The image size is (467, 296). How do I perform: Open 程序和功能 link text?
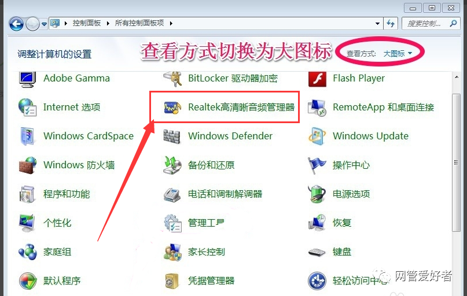click(67, 194)
